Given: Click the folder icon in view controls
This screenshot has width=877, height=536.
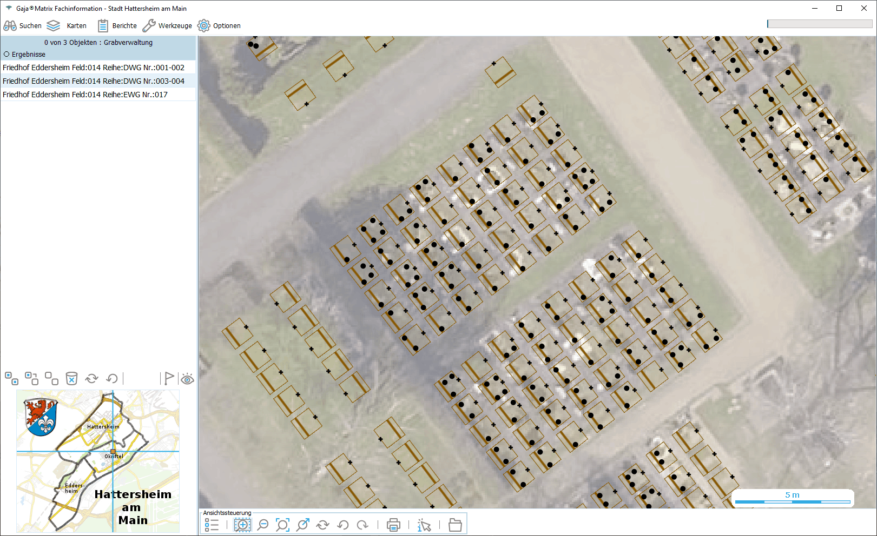Looking at the screenshot, I should [455, 525].
